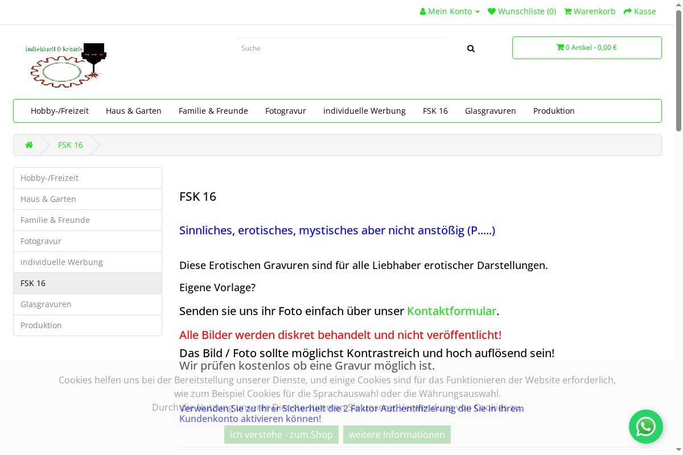Open the 0 Artikel cart dropdown
683x455 pixels.
click(x=587, y=48)
